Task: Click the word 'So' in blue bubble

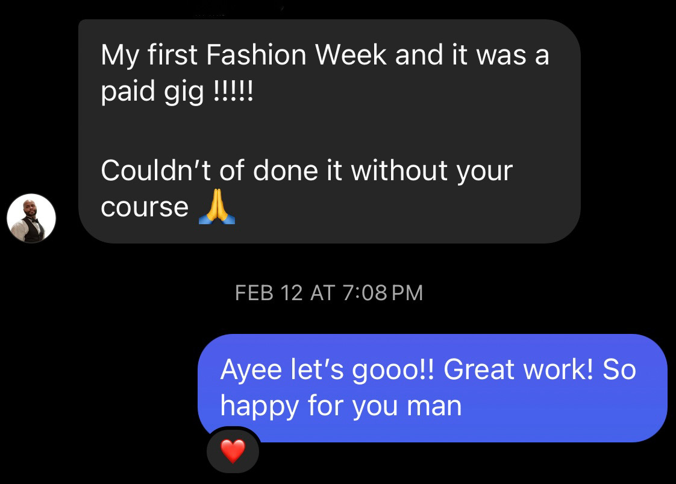Action: tap(619, 369)
